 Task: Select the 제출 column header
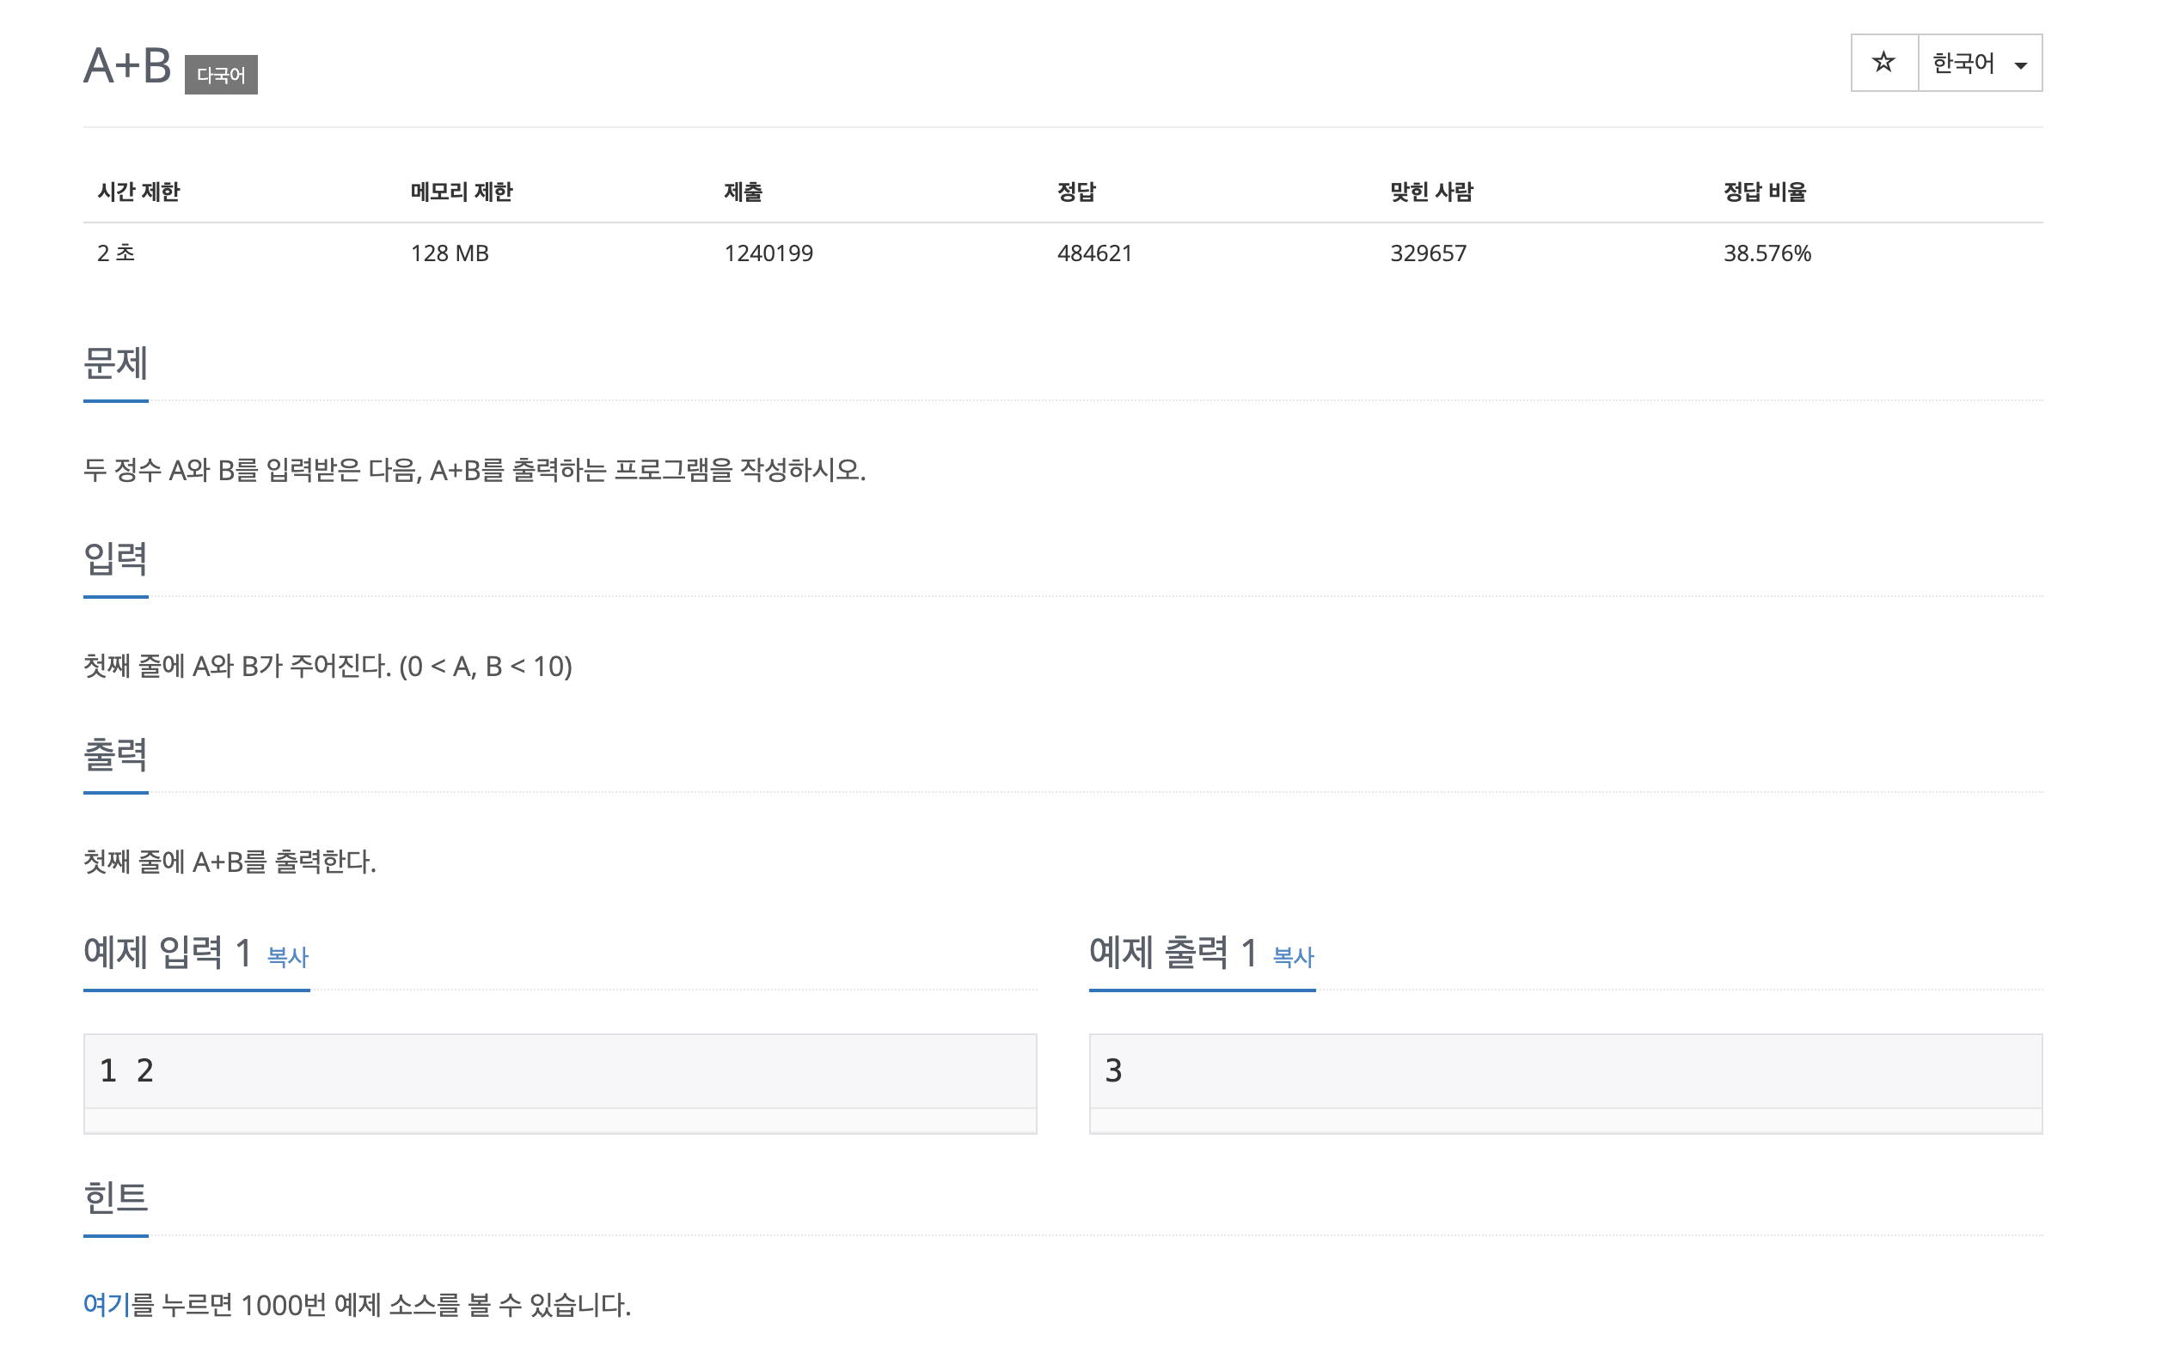[x=744, y=191]
